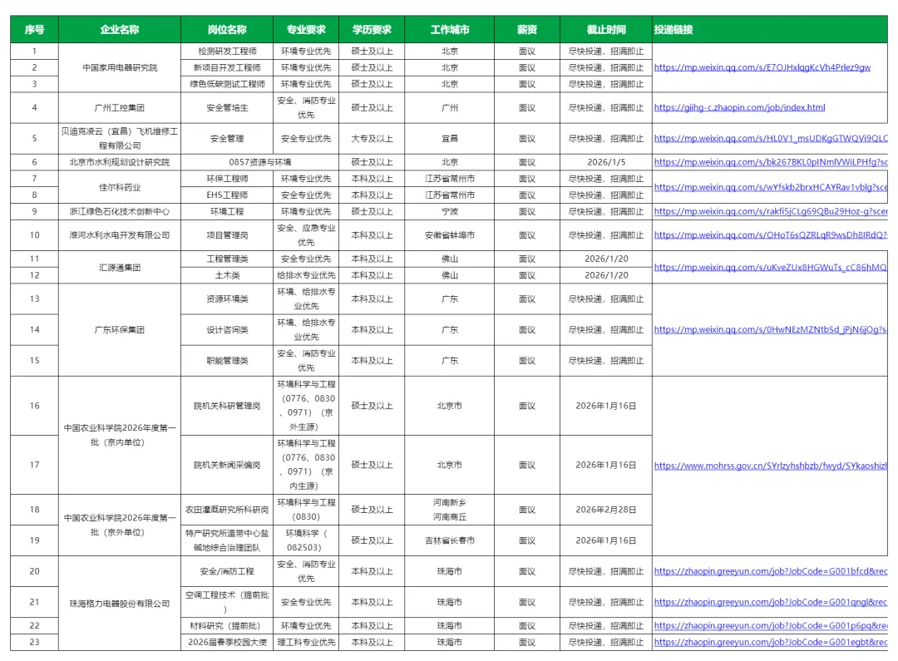The image size is (898, 661).
Task: Click the 职能管理类 position cell
Action: pos(227,361)
